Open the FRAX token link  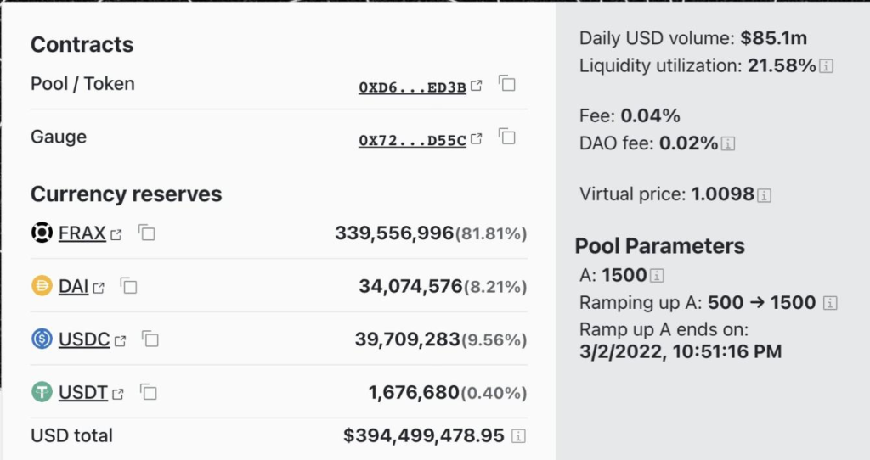pos(82,233)
